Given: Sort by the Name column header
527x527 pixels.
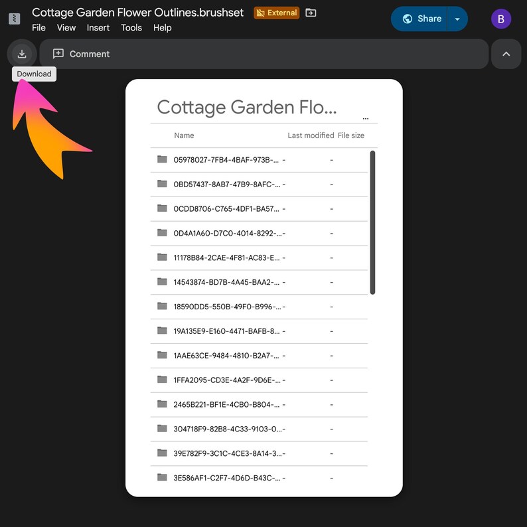Looking at the screenshot, I should point(184,135).
